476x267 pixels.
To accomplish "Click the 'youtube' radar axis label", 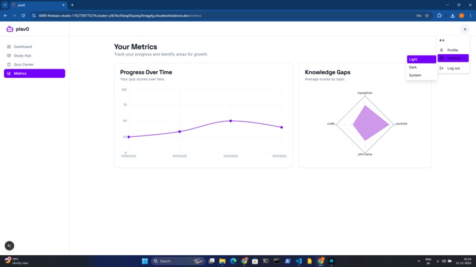I will coord(402,124).
